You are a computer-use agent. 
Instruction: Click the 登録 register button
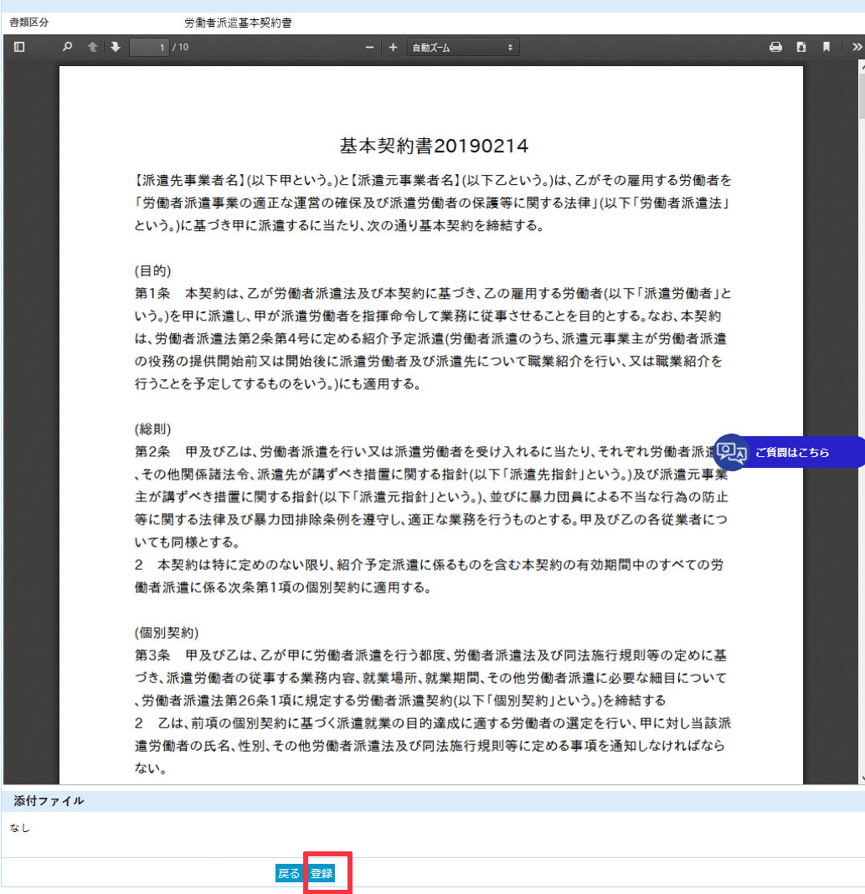[322, 873]
